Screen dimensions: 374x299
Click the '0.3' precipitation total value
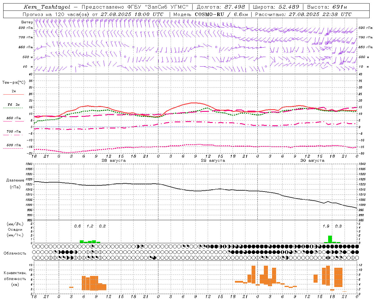(338, 226)
